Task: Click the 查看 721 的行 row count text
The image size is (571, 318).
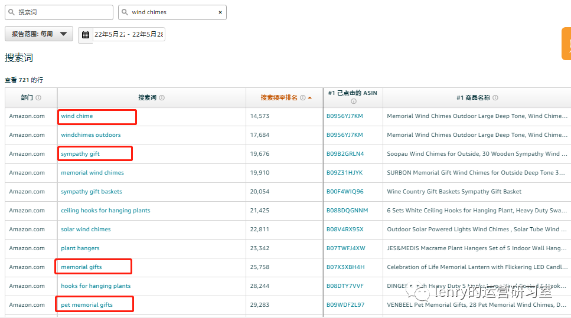Action: pyautogui.click(x=24, y=80)
